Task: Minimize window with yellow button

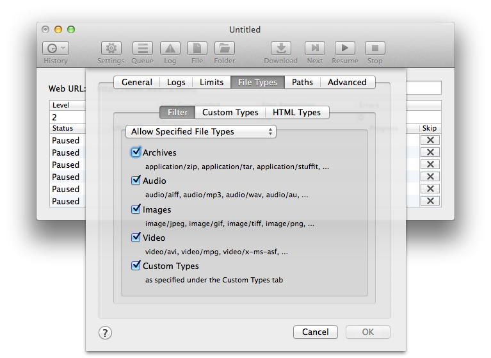Action: [x=58, y=29]
